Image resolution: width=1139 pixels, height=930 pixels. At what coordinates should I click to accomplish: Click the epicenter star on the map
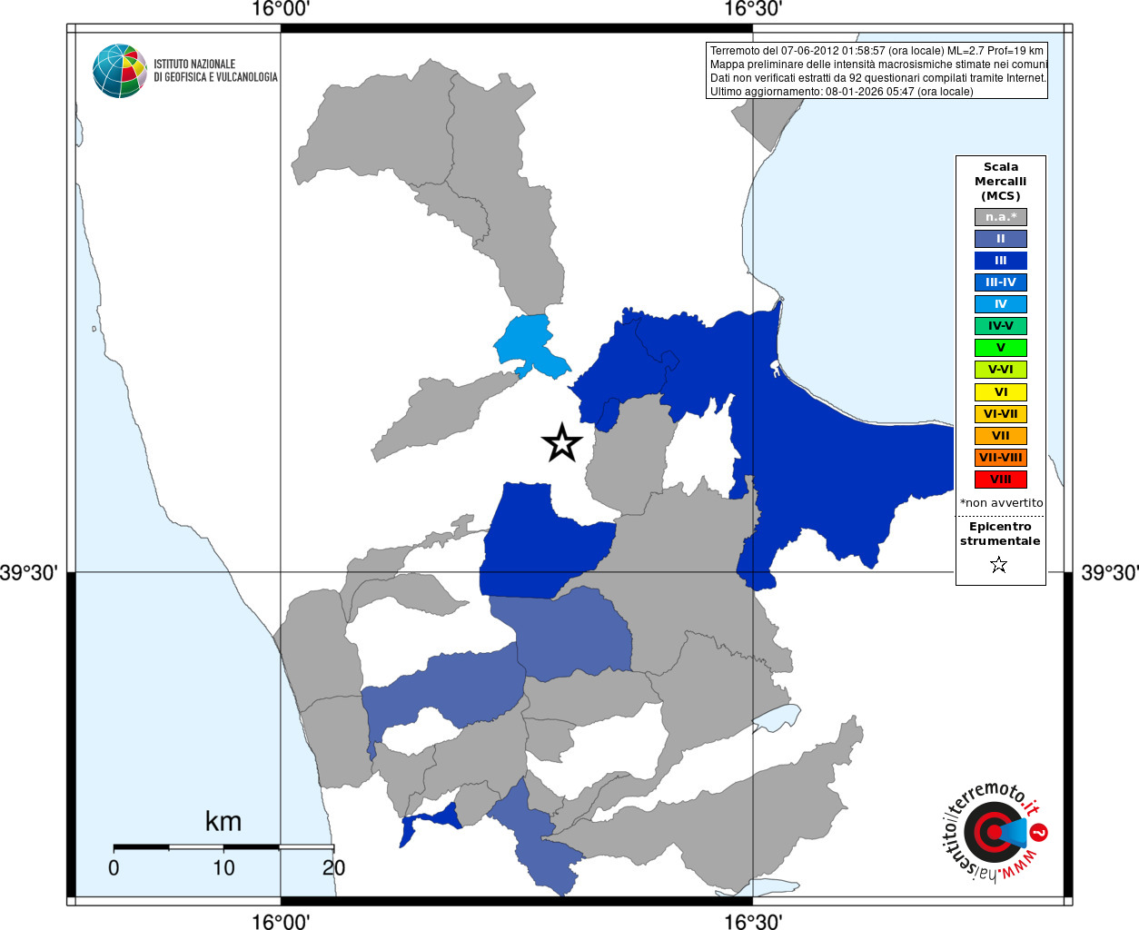[x=561, y=443]
